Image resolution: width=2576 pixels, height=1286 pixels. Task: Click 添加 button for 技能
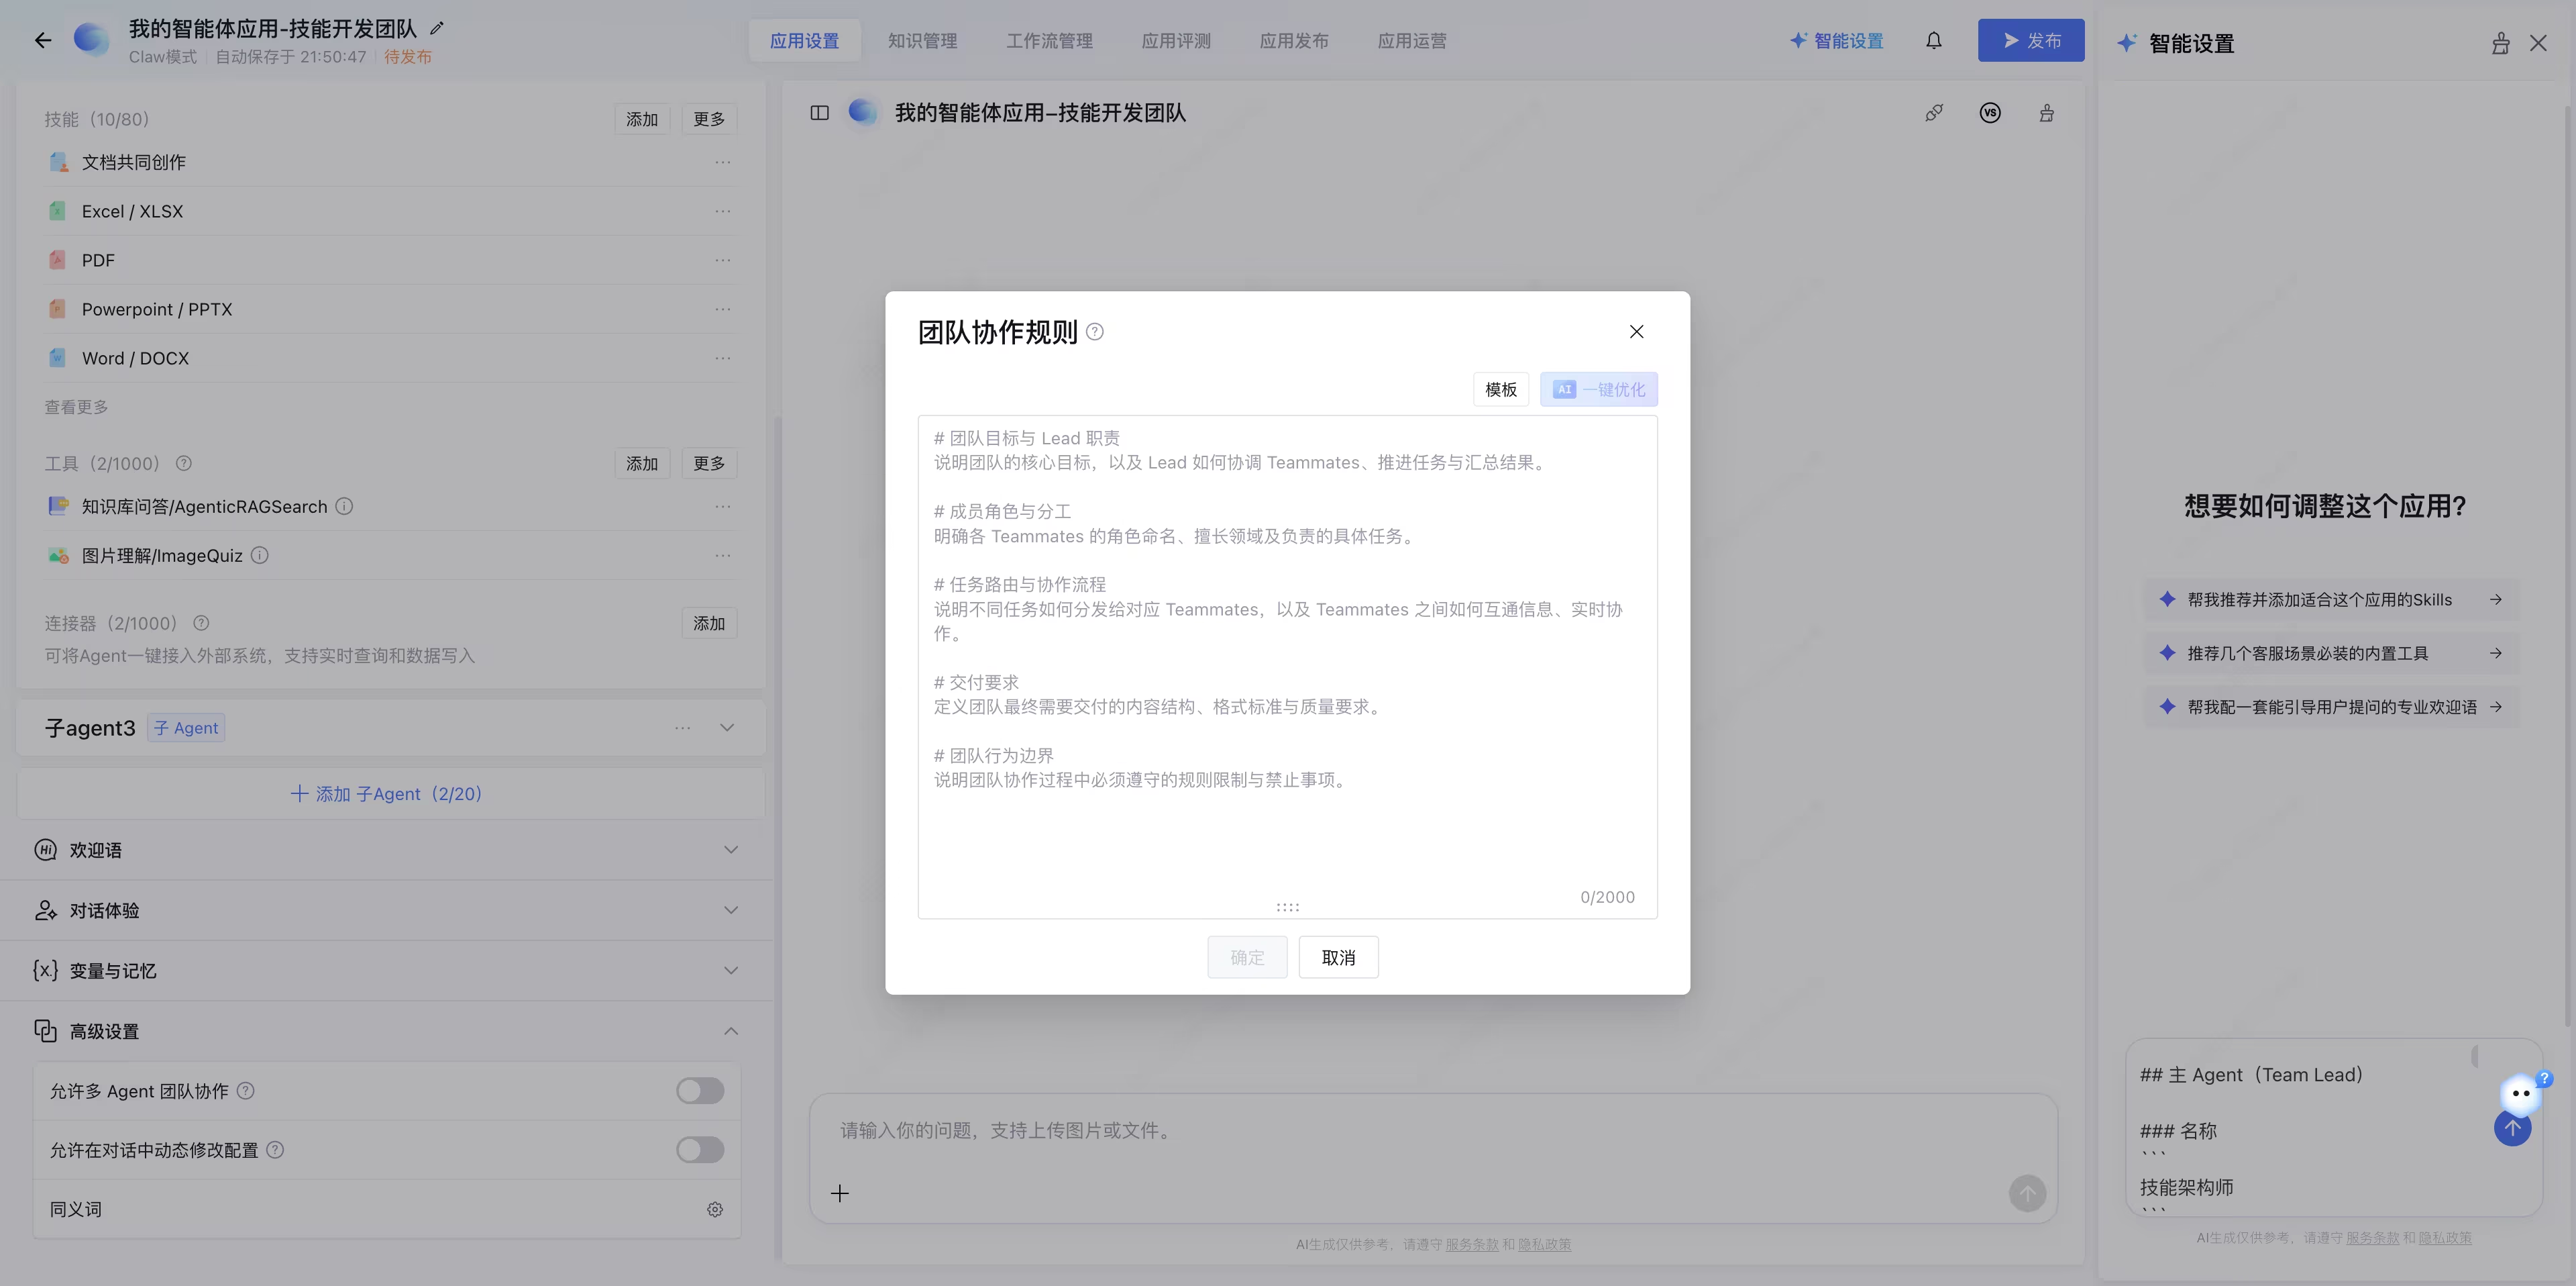(x=642, y=119)
